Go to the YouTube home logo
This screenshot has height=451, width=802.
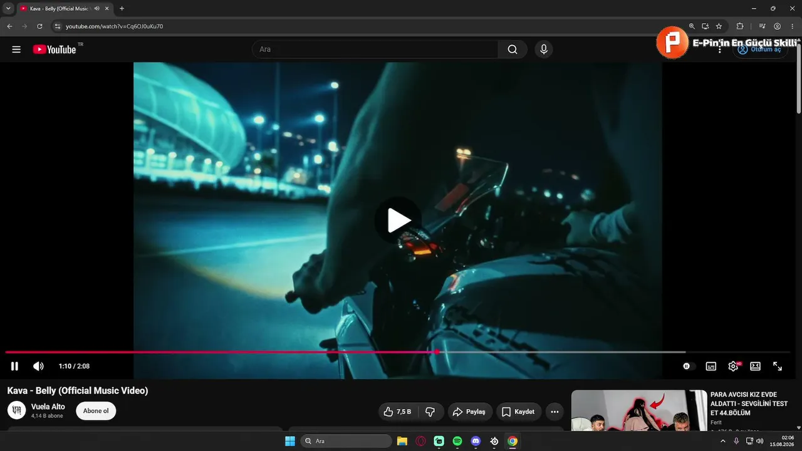(55, 49)
